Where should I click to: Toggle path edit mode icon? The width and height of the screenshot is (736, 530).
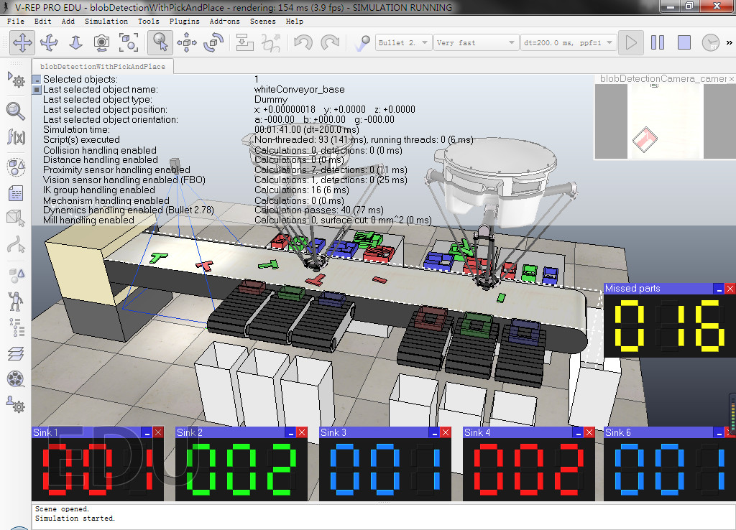click(16, 244)
